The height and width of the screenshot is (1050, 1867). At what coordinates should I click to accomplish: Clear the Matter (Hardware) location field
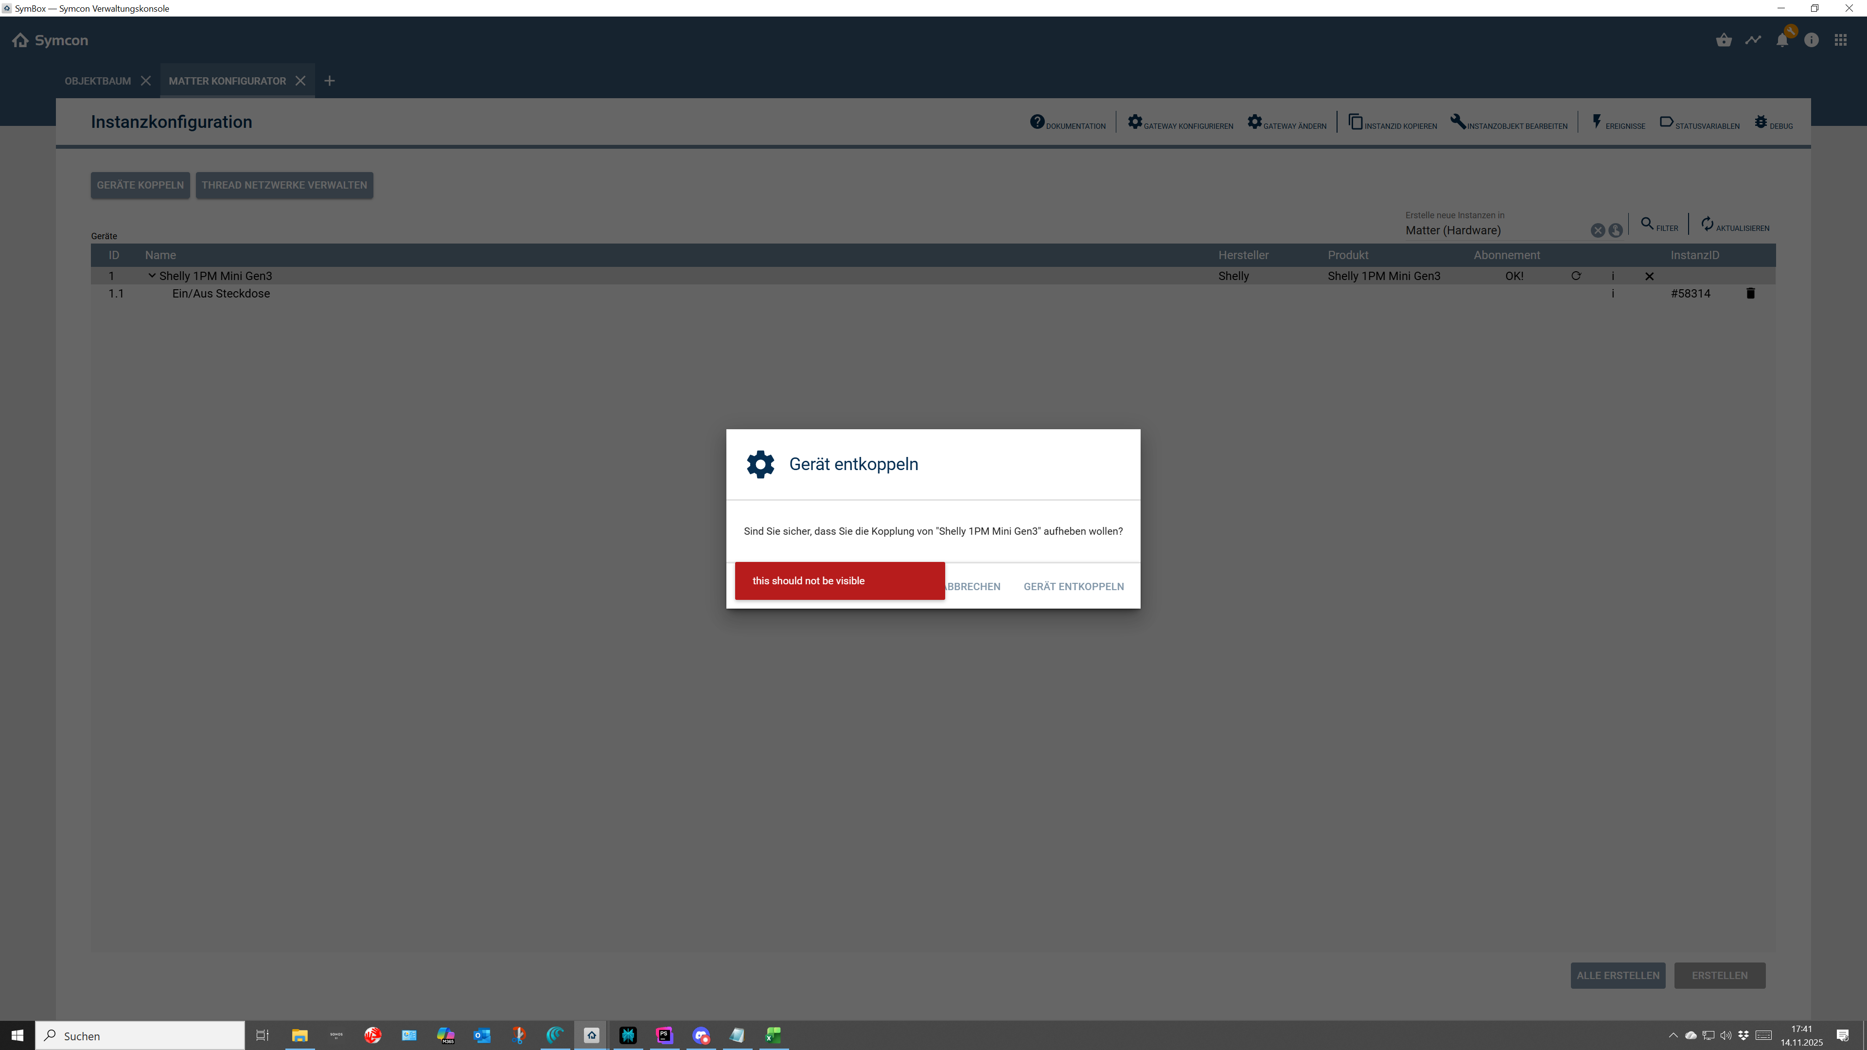[x=1597, y=230]
